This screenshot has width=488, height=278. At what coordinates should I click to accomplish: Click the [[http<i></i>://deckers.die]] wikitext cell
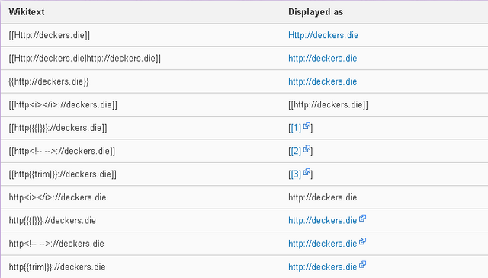[x=63, y=105]
